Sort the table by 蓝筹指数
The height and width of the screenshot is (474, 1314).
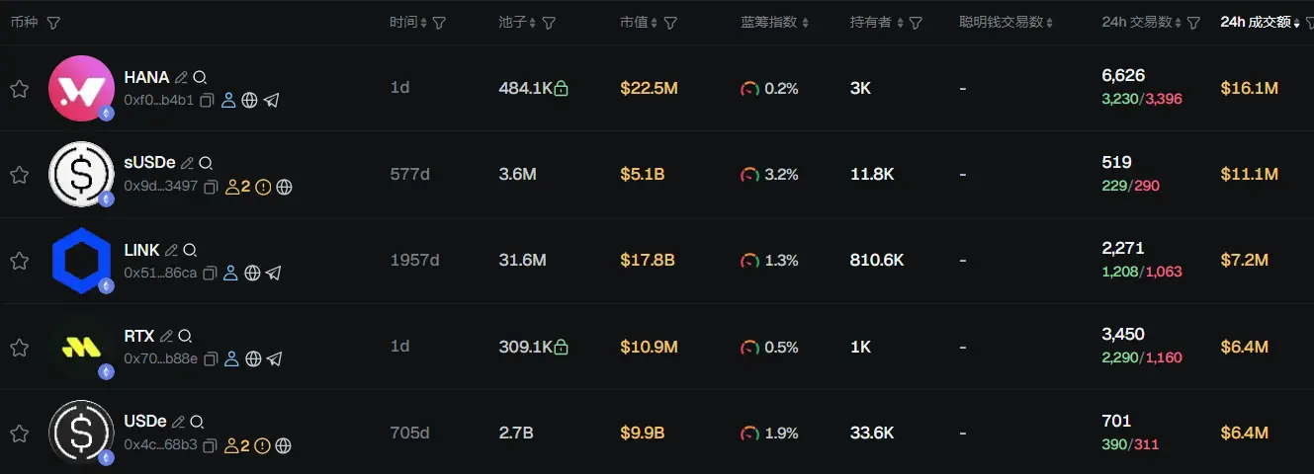(773, 23)
